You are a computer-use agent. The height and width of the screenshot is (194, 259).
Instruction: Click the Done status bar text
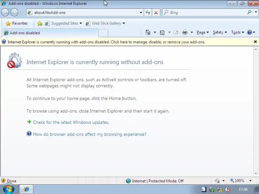[12, 181]
